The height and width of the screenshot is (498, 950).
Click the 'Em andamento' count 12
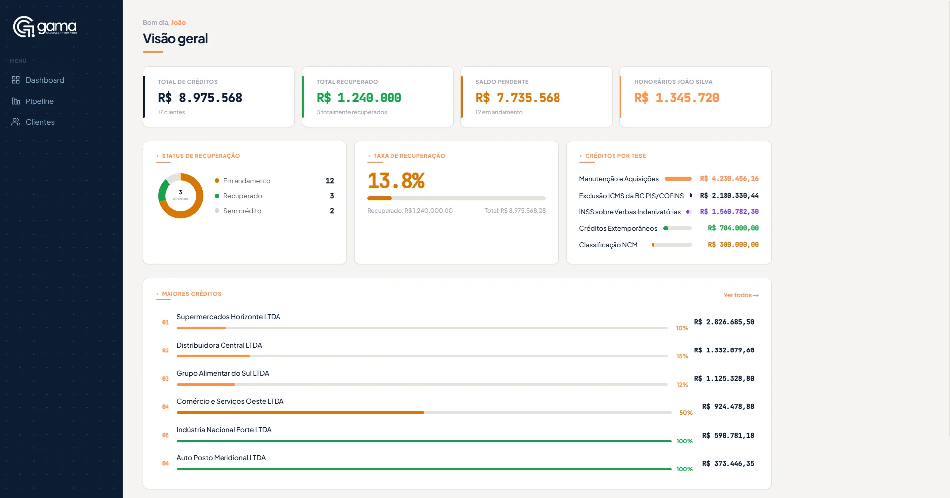[x=330, y=181]
